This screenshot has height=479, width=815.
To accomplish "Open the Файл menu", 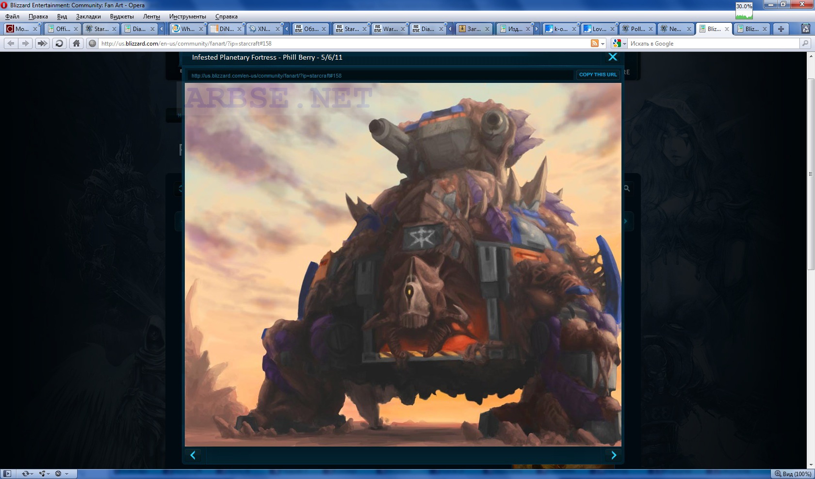I will (x=12, y=16).
